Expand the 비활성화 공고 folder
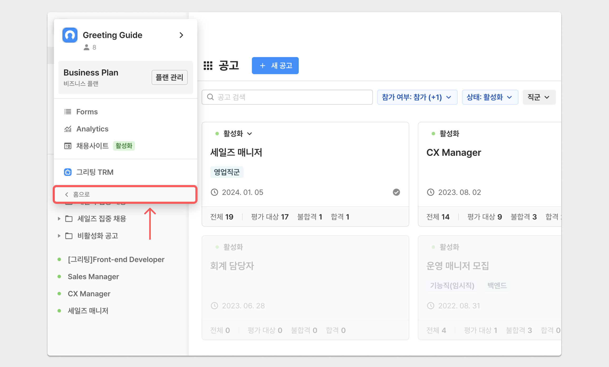 pos(59,236)
